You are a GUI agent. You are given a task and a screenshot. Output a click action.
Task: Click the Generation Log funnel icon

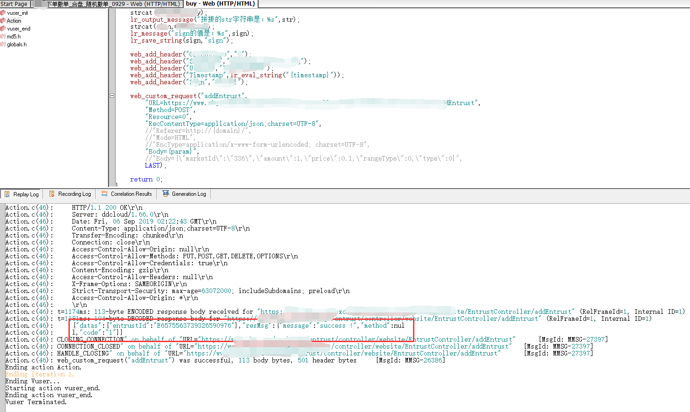click(x=166, y=194)
